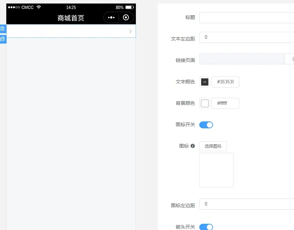The image size is (294, 230).
Task: Click the 14:25 time in status bar
Action: click(71, 8)
